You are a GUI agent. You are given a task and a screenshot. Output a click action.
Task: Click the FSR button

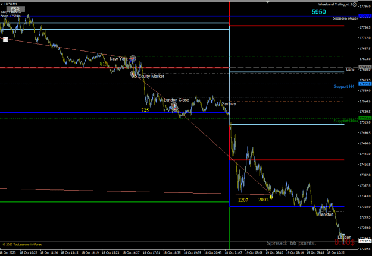[x=15, y=10]
